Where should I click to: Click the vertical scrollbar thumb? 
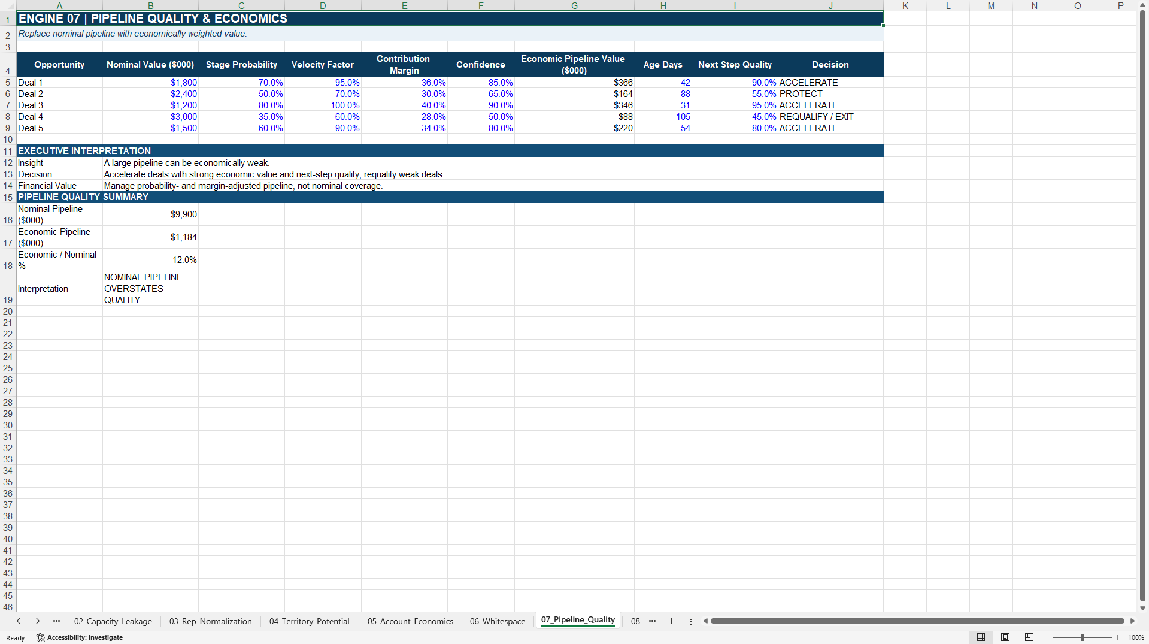(x=1142, y=306)
